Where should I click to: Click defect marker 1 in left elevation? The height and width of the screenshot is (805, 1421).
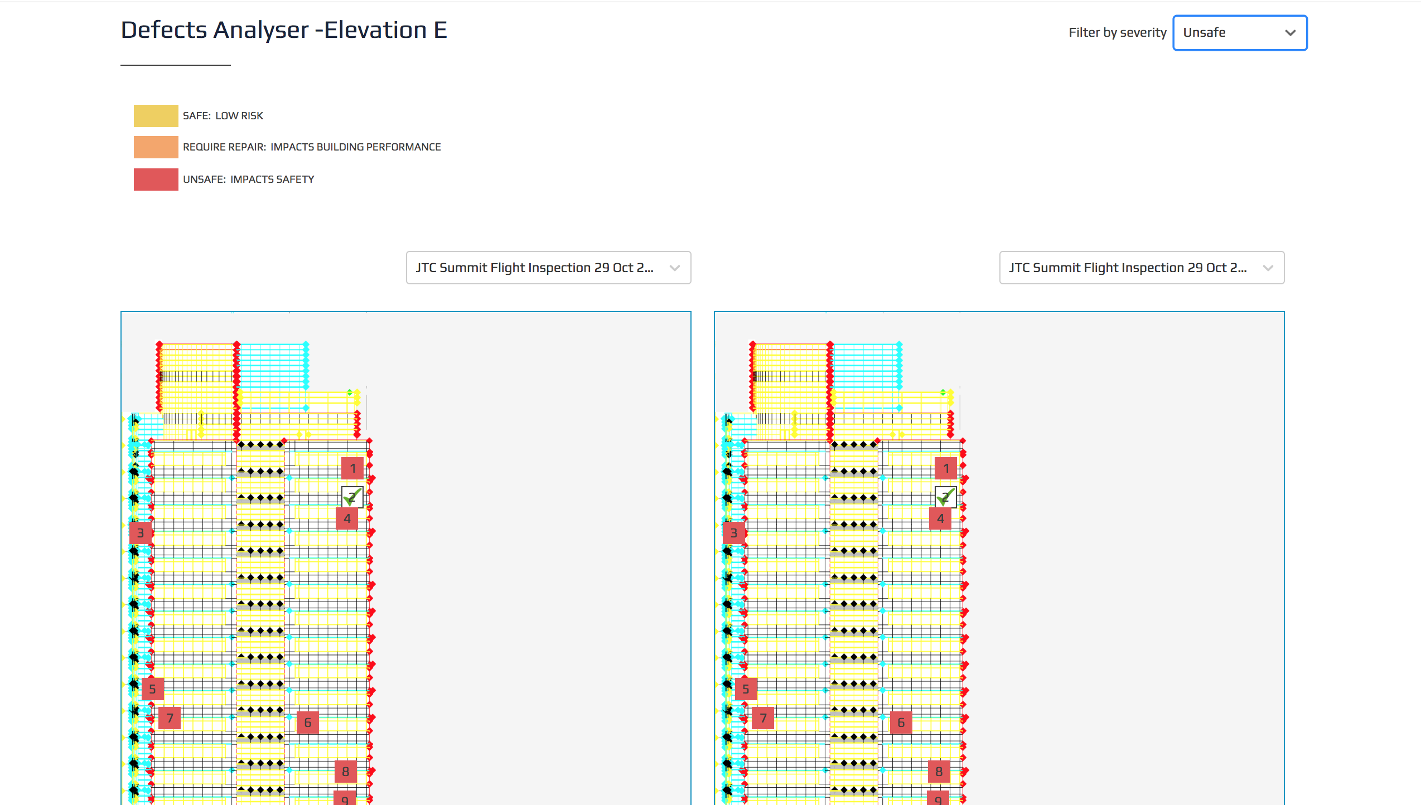pyautogui.click(x=352, y=468)
